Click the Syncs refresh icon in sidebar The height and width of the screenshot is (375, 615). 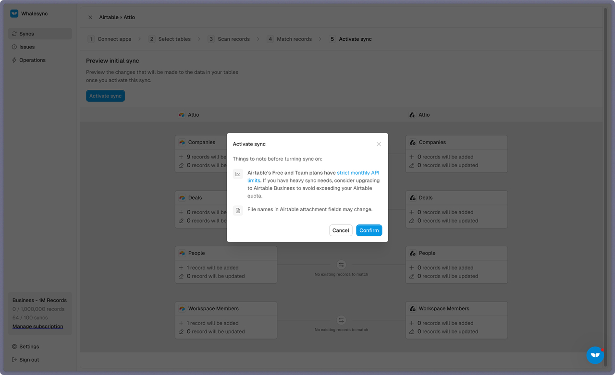(14, 34)
